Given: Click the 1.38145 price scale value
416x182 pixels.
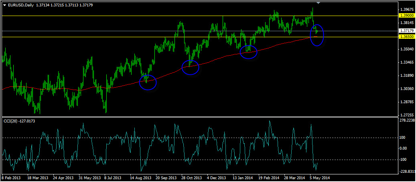Looking at the screenshot, I should pyautogui.click(x=408, y=23).
